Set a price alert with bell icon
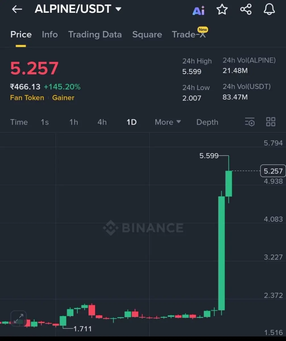This screenshot has width=286, height=341. pos(269,9)
